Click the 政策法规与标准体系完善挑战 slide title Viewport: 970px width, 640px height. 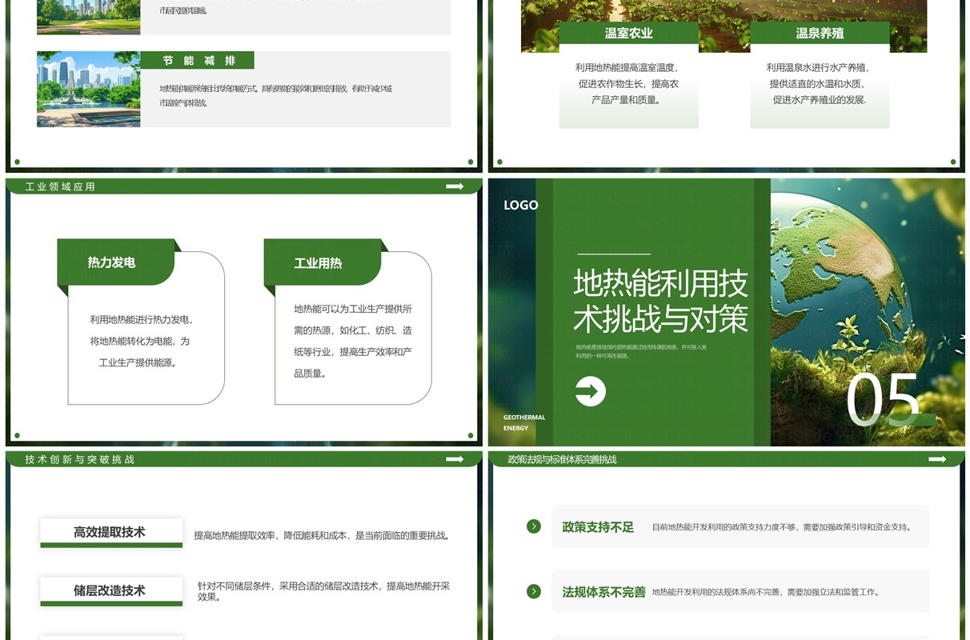pos(563,459)
